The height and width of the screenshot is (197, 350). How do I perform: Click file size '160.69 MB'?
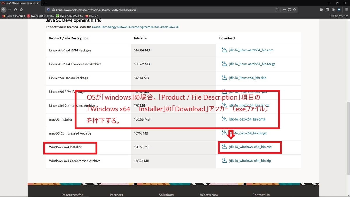click(142, 64)
